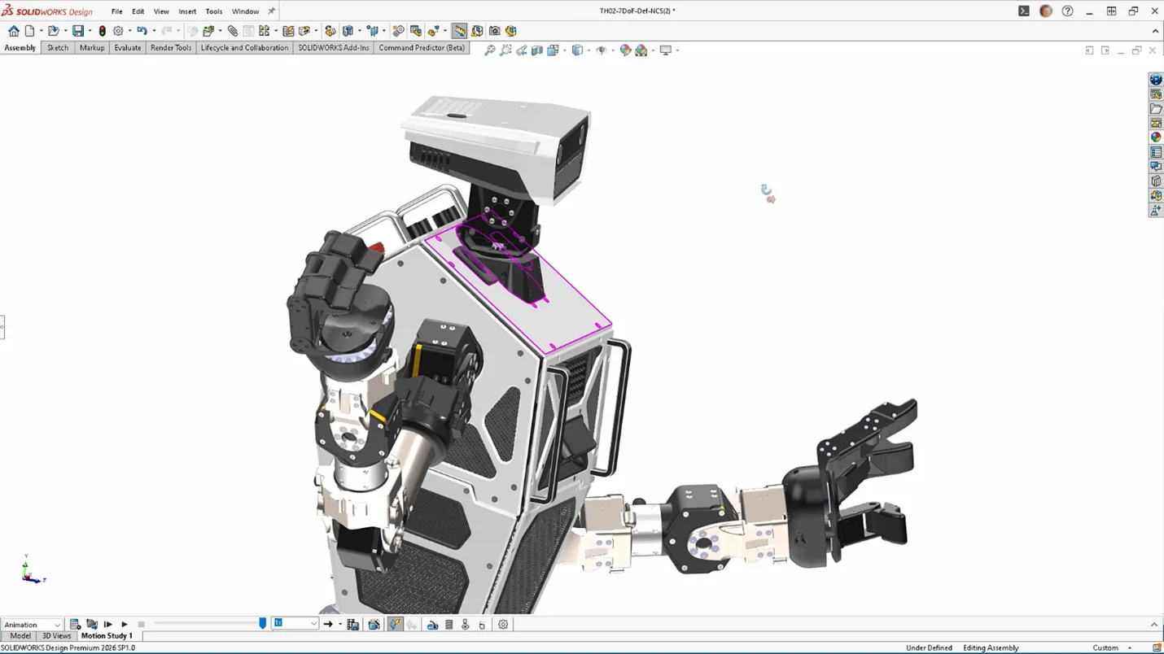Select Zoom to Fit in heads-up toolbar
The image size is (1164, 654).
click(489, 50)
